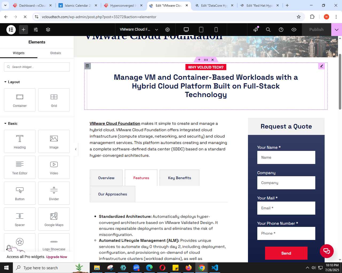The width and height of the screenshot is (342, 273).
Task: Open What's New megaphone icon
Action: 256,30
